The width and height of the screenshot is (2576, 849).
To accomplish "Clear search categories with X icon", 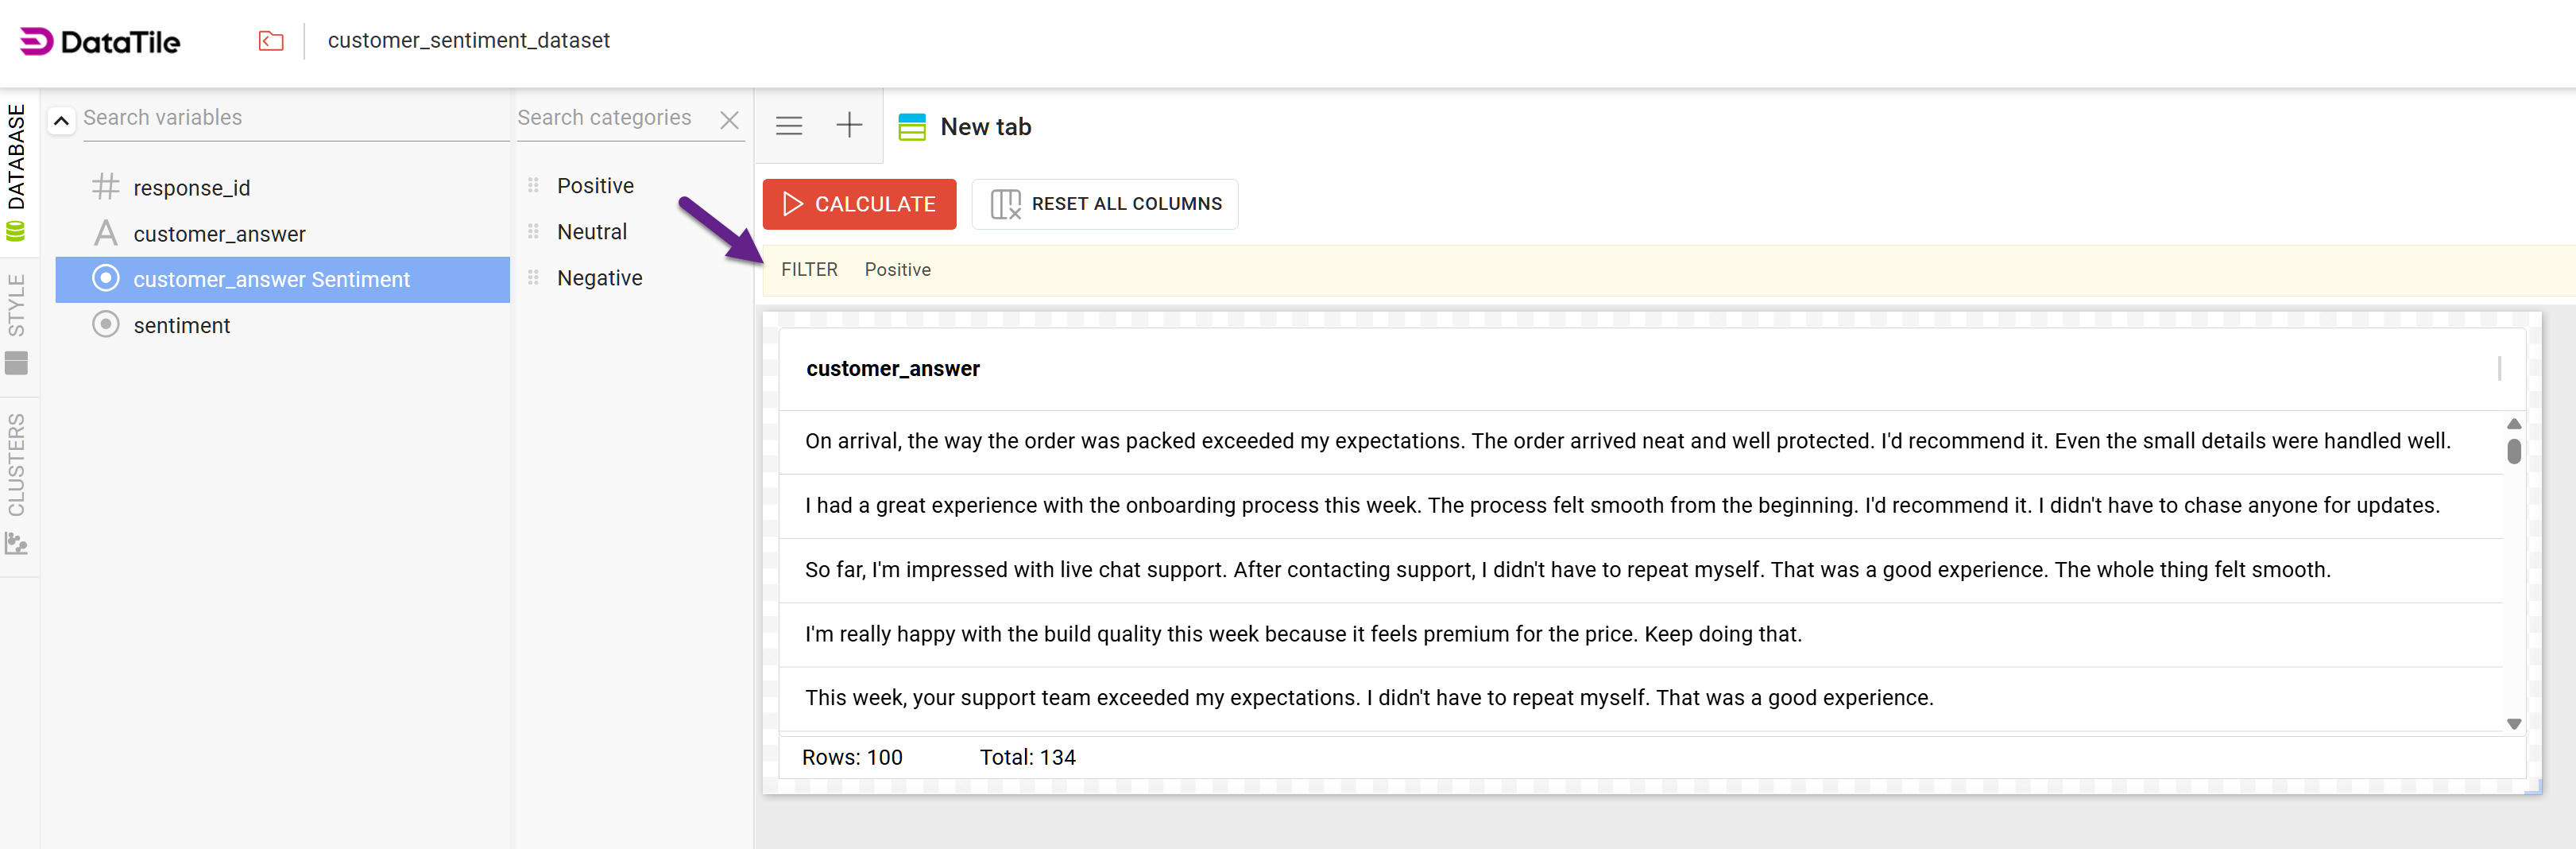I will point(730,120).
